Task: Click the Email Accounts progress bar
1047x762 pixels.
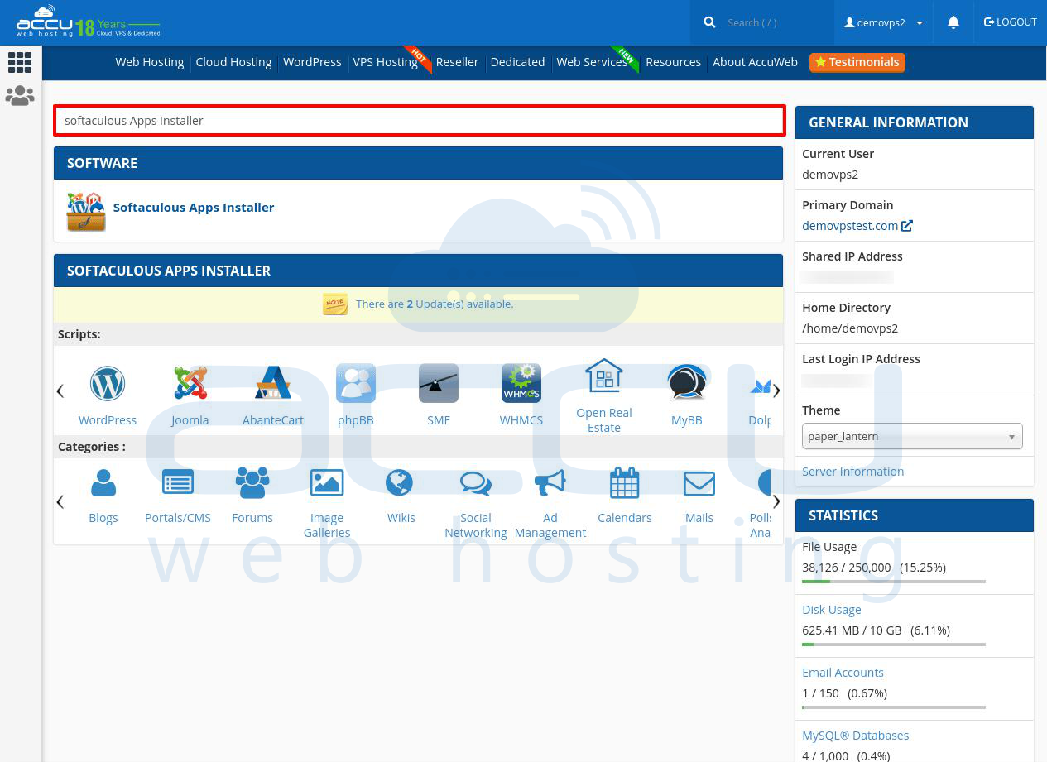Action: (x=894, y=707)
